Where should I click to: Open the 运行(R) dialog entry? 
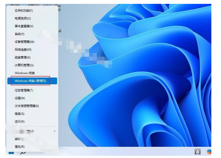pos(20,121)
